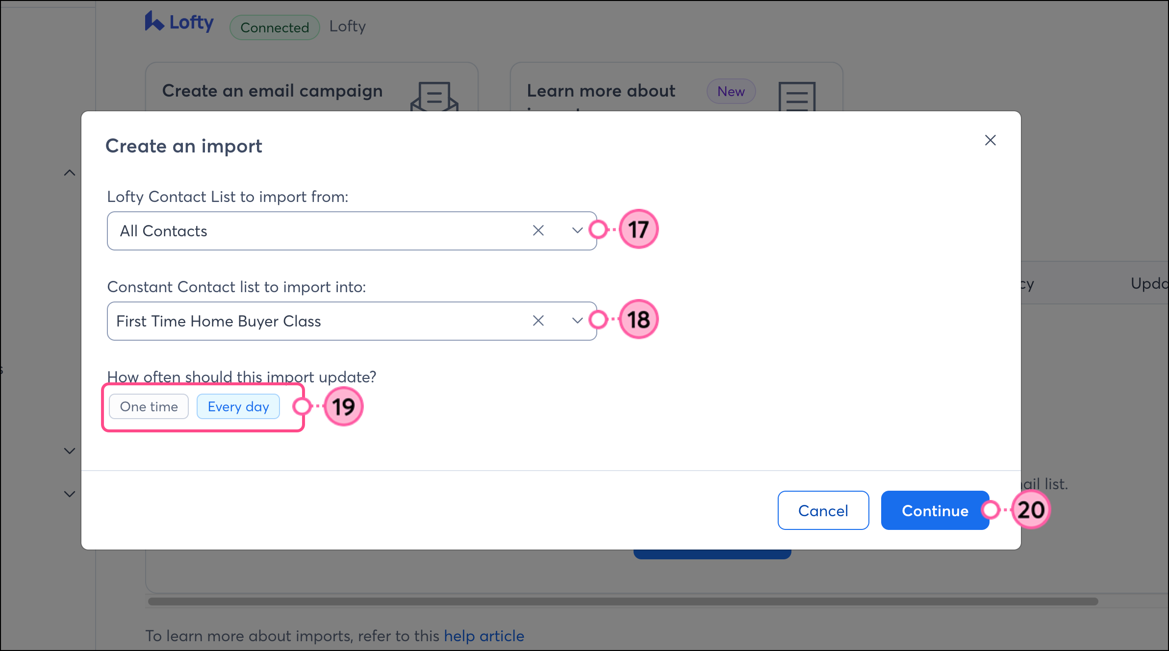Click the document icon beside Learn more
This screenshot has height=651, width=1169.
(797, 97)
